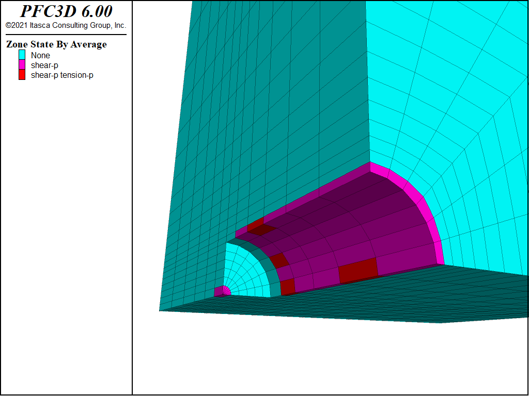Click the cyan None legend swatch
The width and height of the screenshot is (529, 396).
[x=22, y=55]
